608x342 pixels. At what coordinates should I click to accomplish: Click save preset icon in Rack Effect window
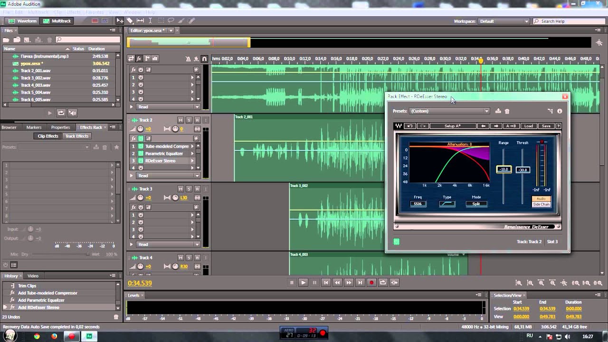click(x=498, y=111)
